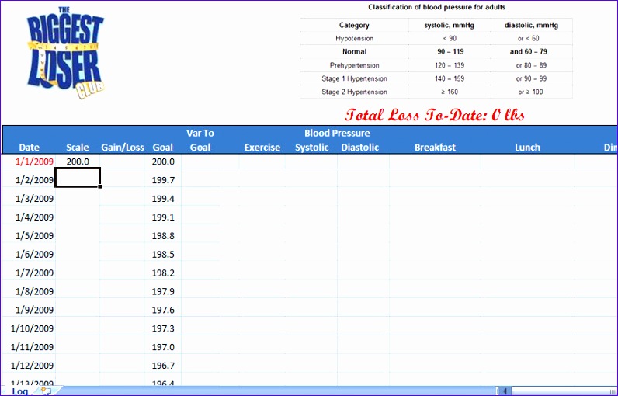Open the Log sheet tab
This screenshot has height=396, width=618.
(19, 391)
